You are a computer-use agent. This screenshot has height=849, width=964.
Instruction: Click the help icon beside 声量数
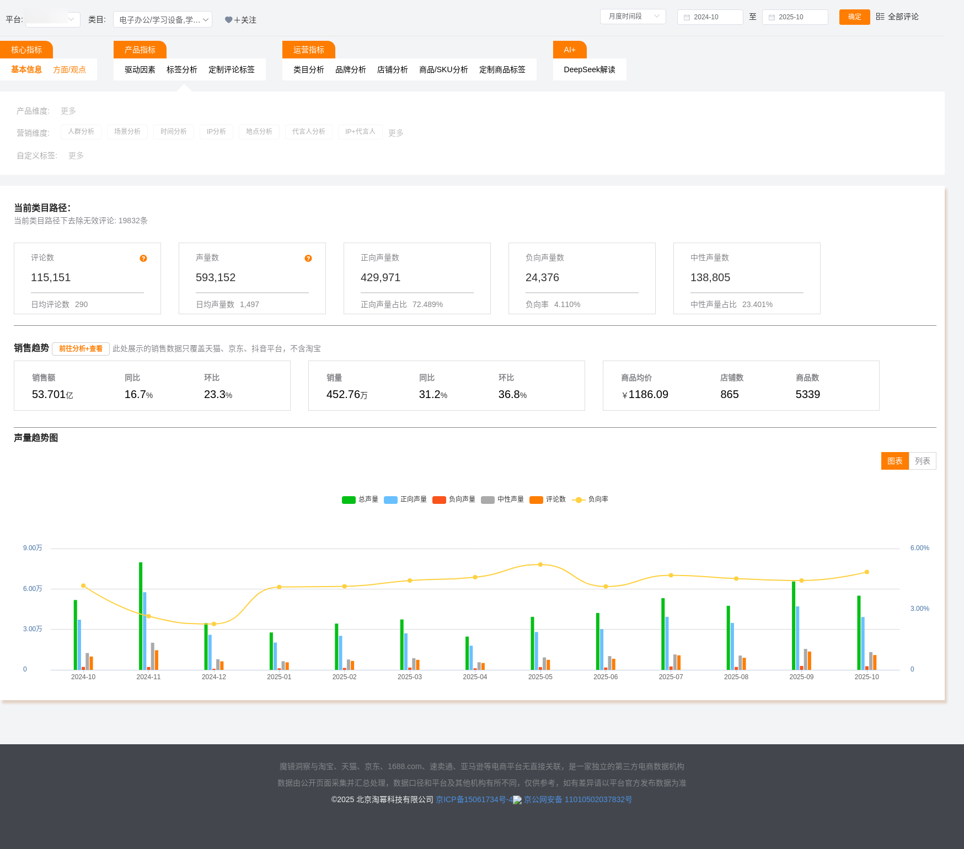(308, 259)
